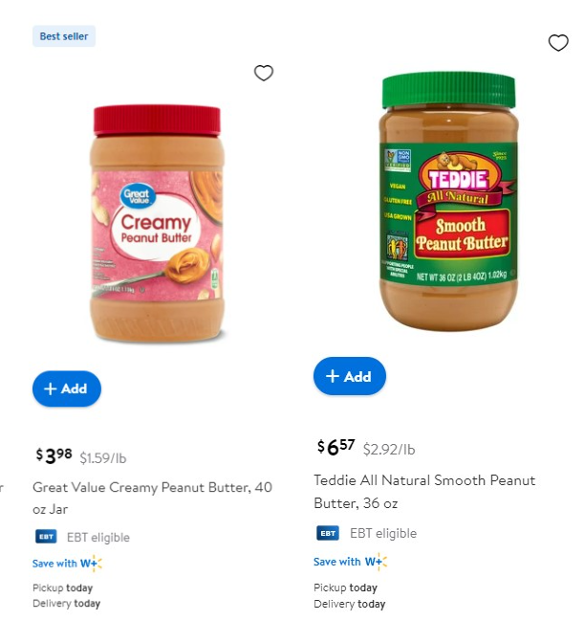Click the Best seller badge
Viewport: 584px width, 643px height.
tap(64, 36)
